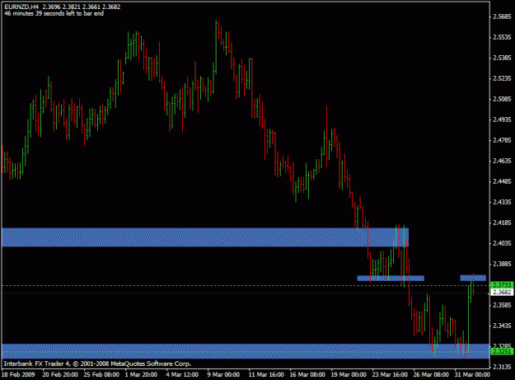515x380 pixels.
Task: Select the long thin blue rectangle near 2.3780
Action: 391,278
